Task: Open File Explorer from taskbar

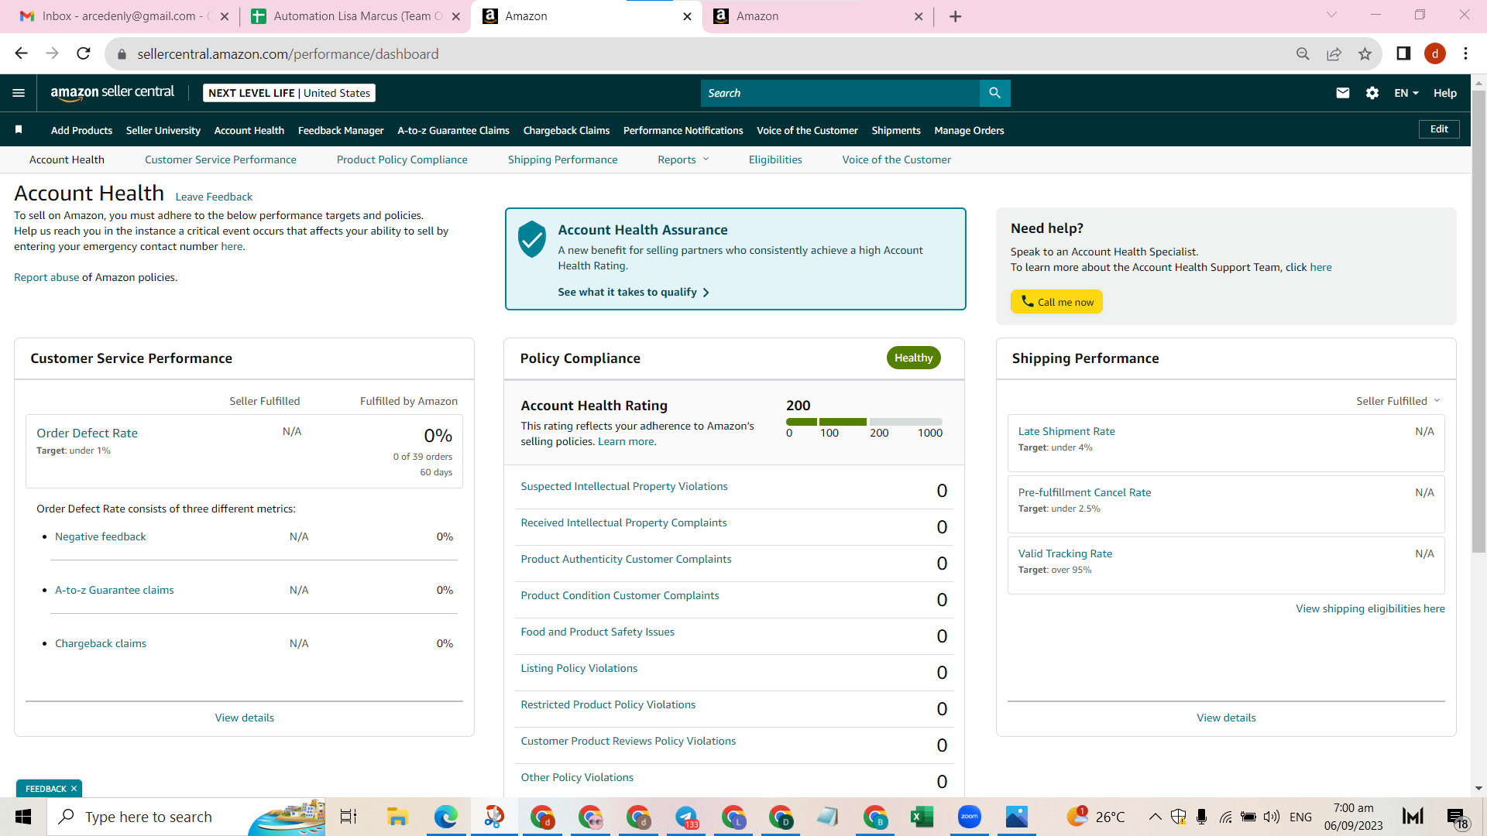Action: (397, 817)
